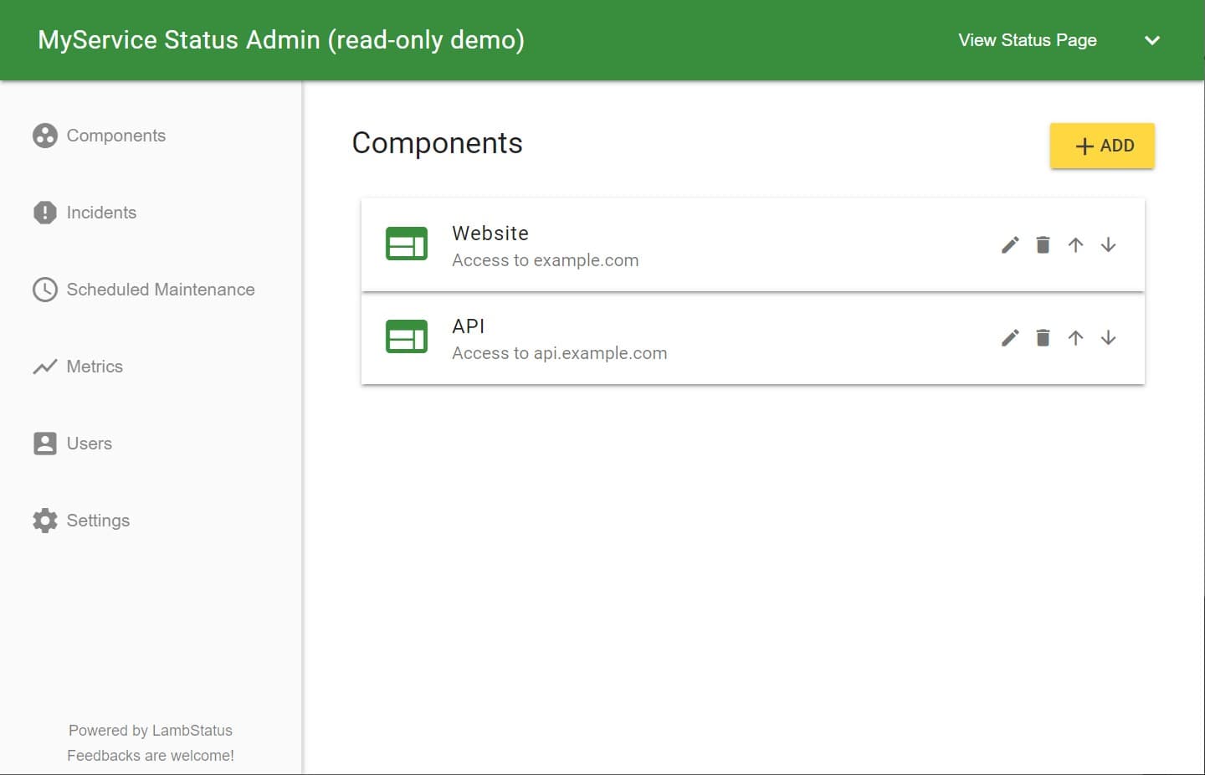Select the API component row
The height and width of the screenshot is (775, 1205).
(669, 338)
